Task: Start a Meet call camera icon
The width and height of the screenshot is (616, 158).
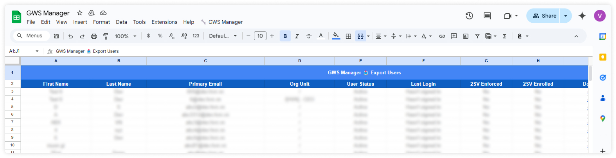Action: tap(507, 16)
